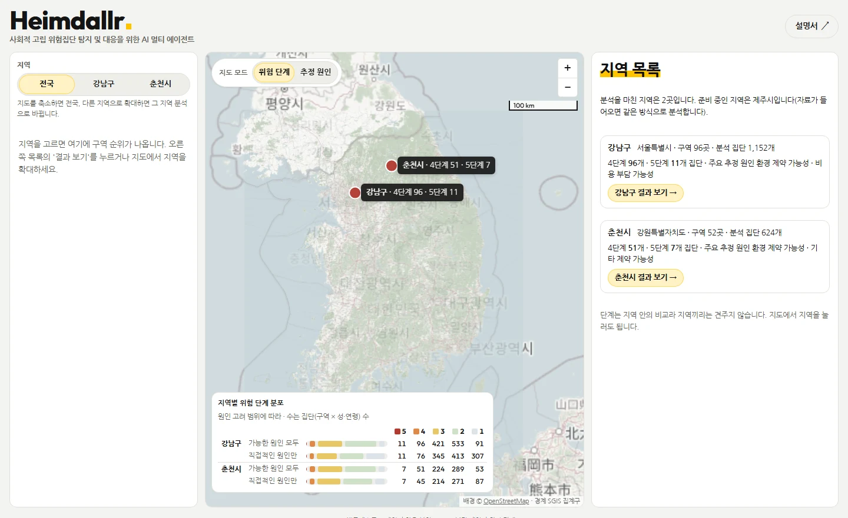
Task: Click the level 3 yellow legend swatch
Action: (436, 431)
